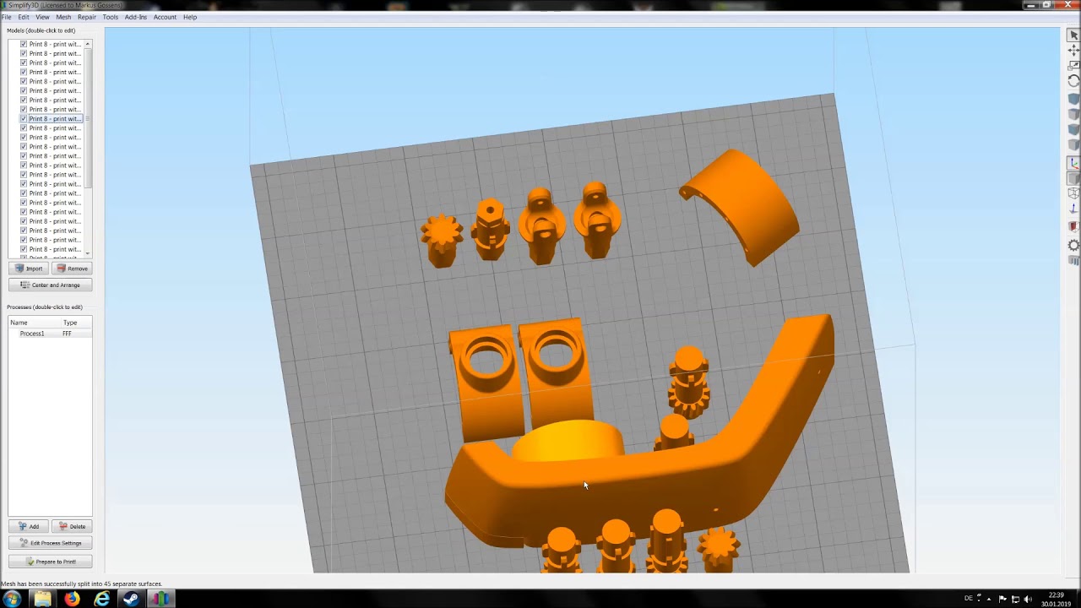Open the Account menu

click(x=165, y=17)
